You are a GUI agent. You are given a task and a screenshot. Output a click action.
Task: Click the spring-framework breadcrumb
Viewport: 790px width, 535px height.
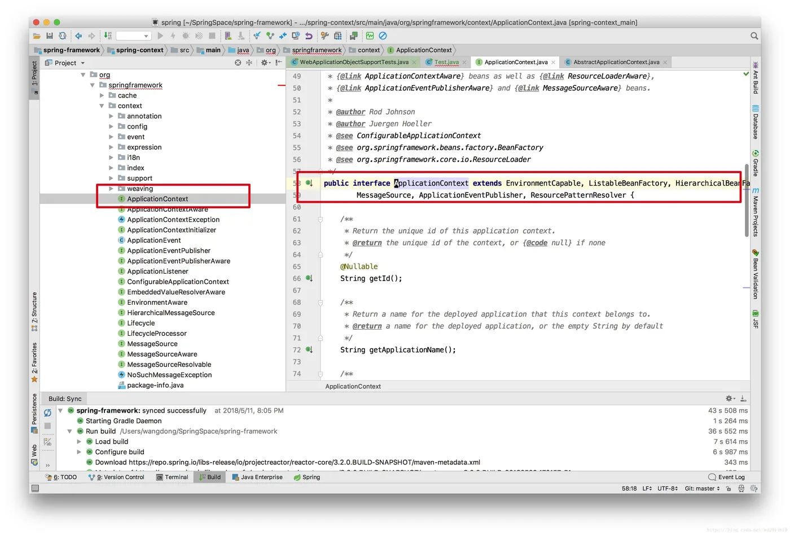point(67,50)
